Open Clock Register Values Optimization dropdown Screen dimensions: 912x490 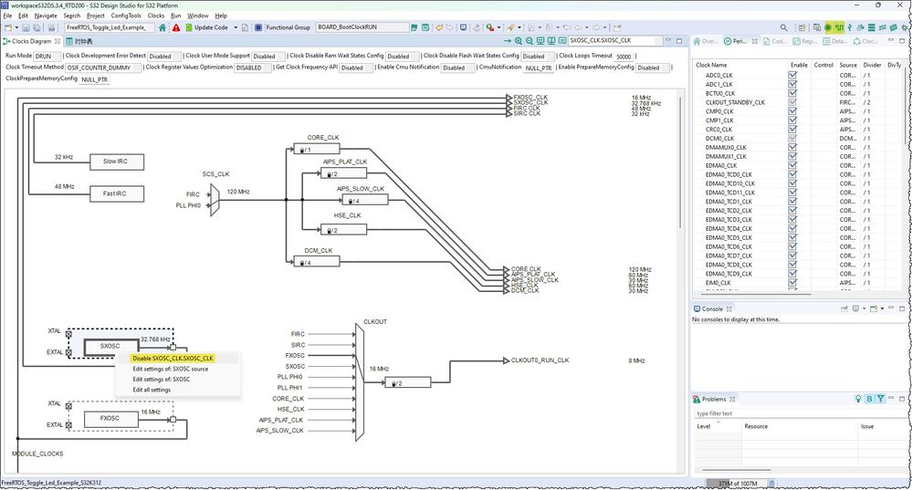253,68
